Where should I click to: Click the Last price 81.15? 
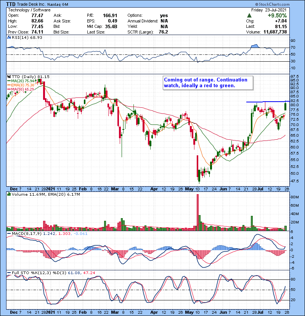(281, 26)
